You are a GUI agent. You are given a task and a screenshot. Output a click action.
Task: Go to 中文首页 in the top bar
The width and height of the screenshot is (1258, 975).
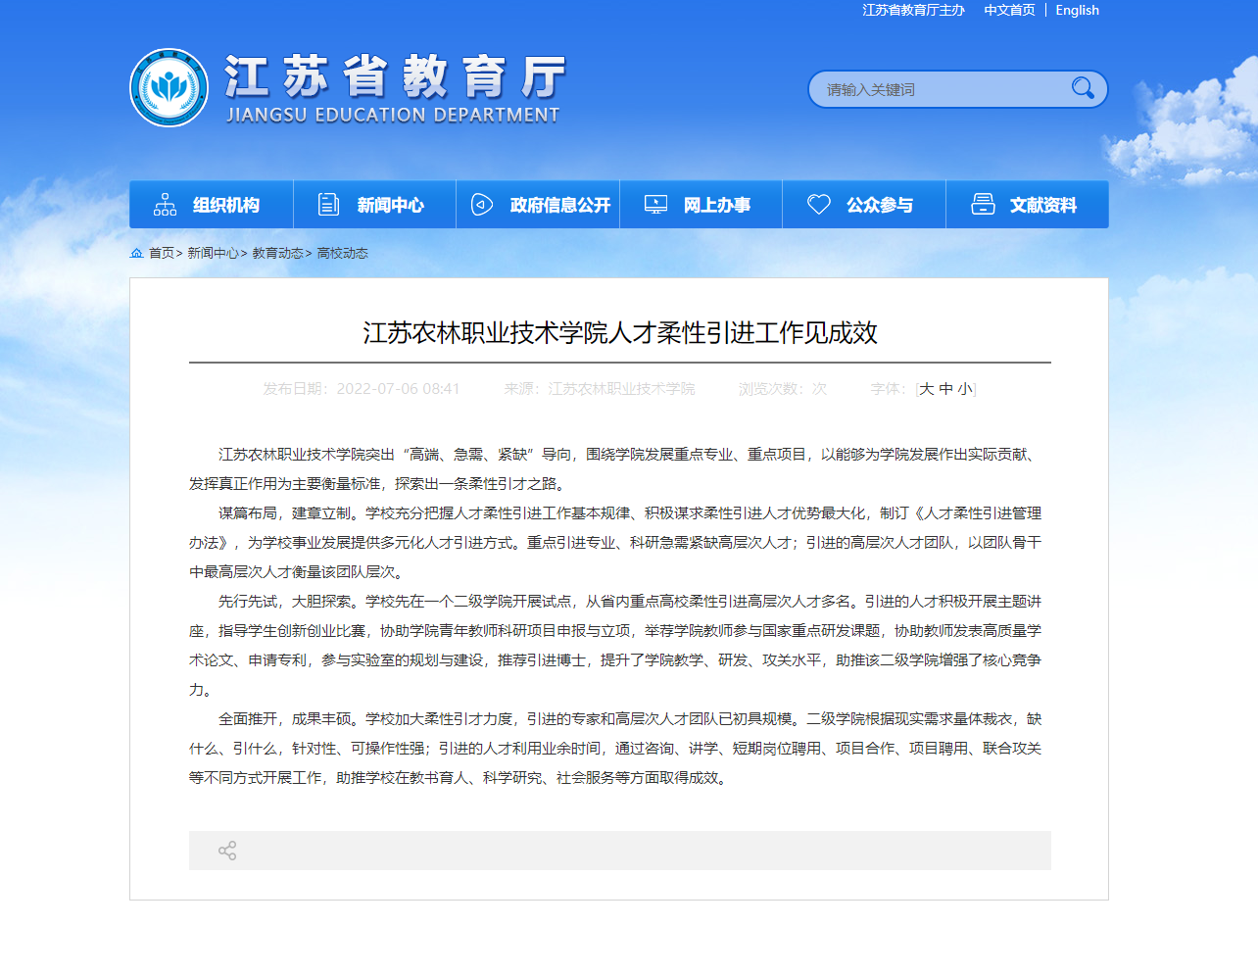point(1009,10)
